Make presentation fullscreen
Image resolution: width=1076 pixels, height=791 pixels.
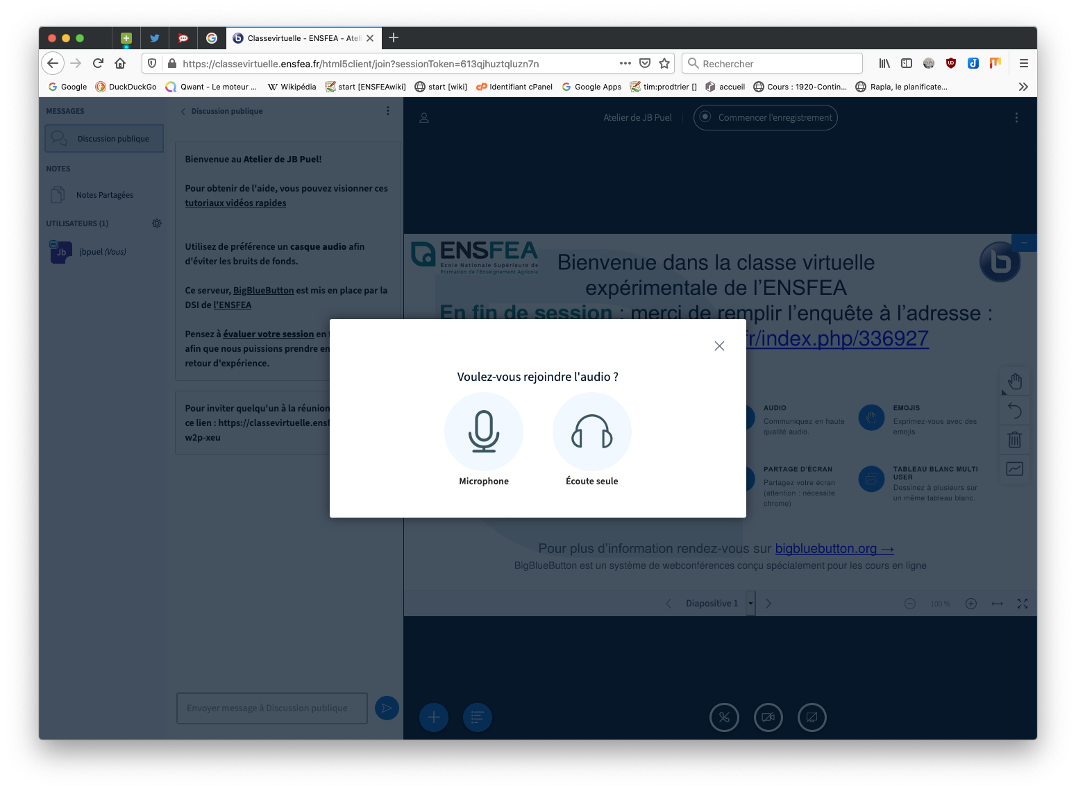1022,604
